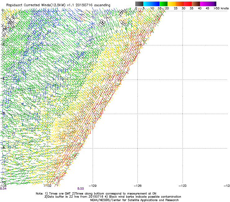
Task: Click the green 15-20 knots color segment
Action: [x=163, y=4]
